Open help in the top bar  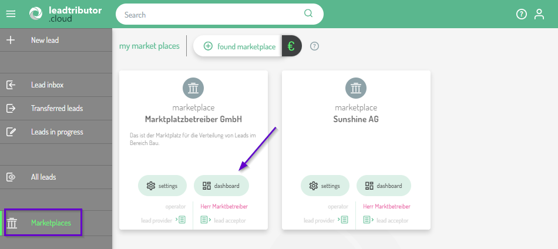(521, 14)
